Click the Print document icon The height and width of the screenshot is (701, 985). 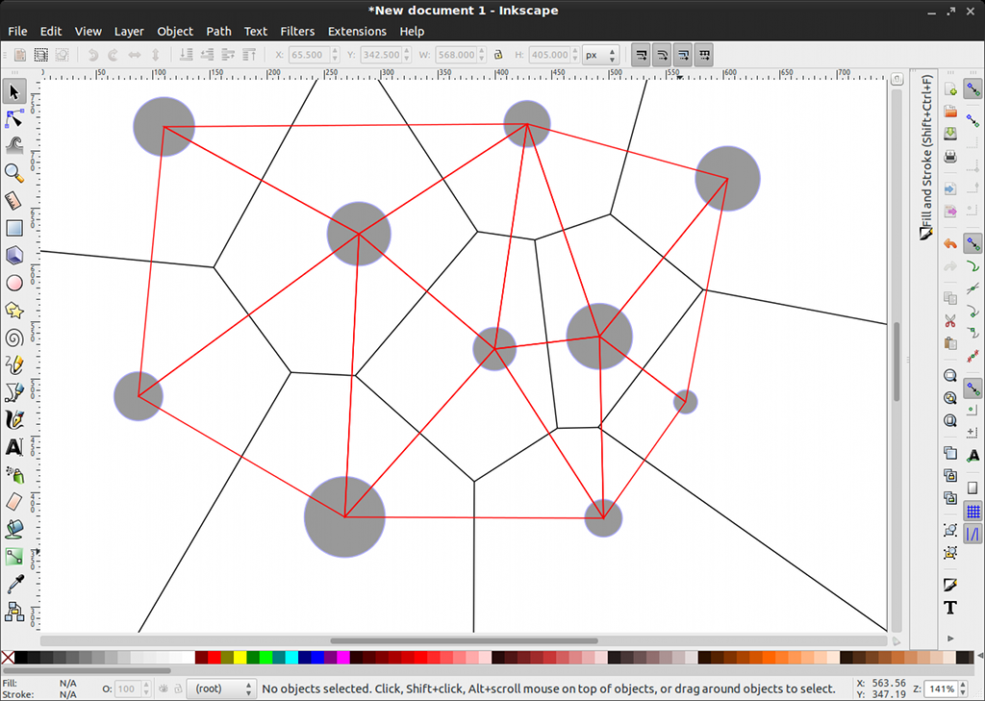click(950, 157)
